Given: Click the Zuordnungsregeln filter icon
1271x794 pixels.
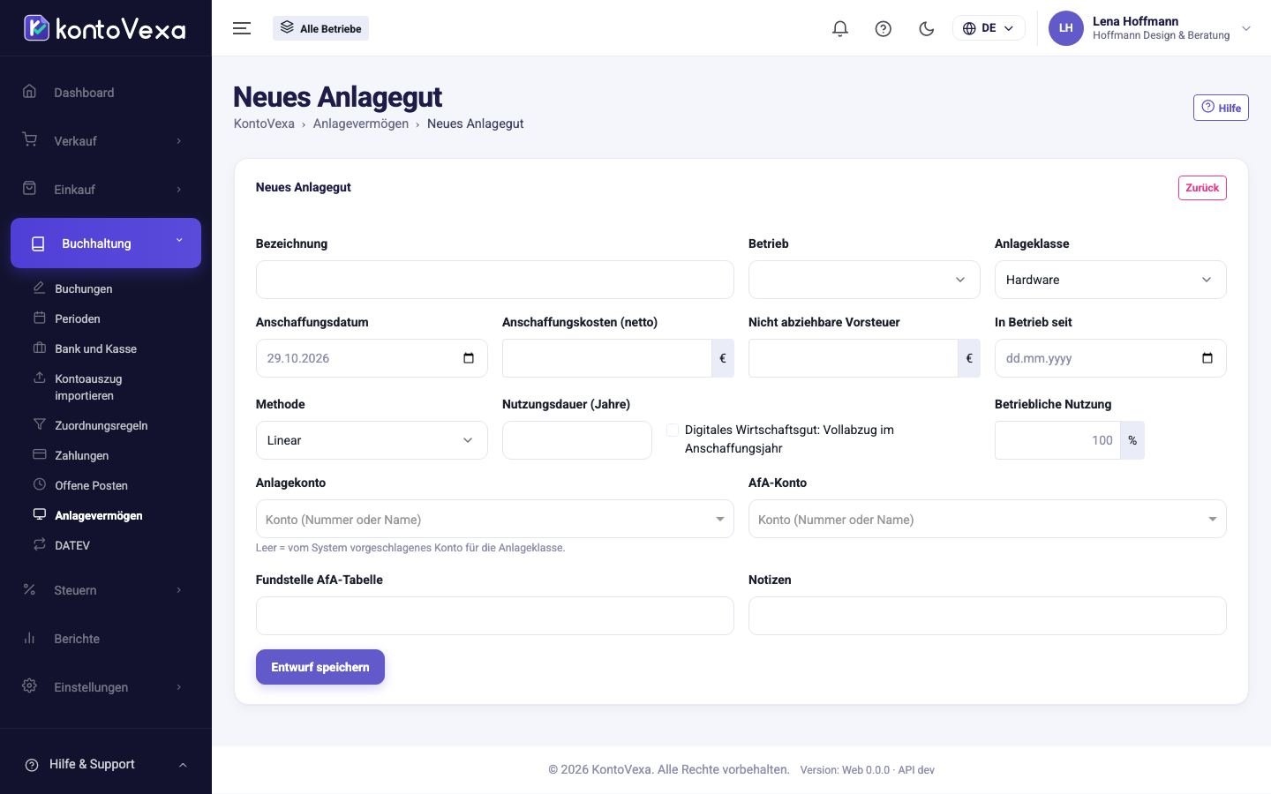Looking at the screenshot, I should [39, 424].
